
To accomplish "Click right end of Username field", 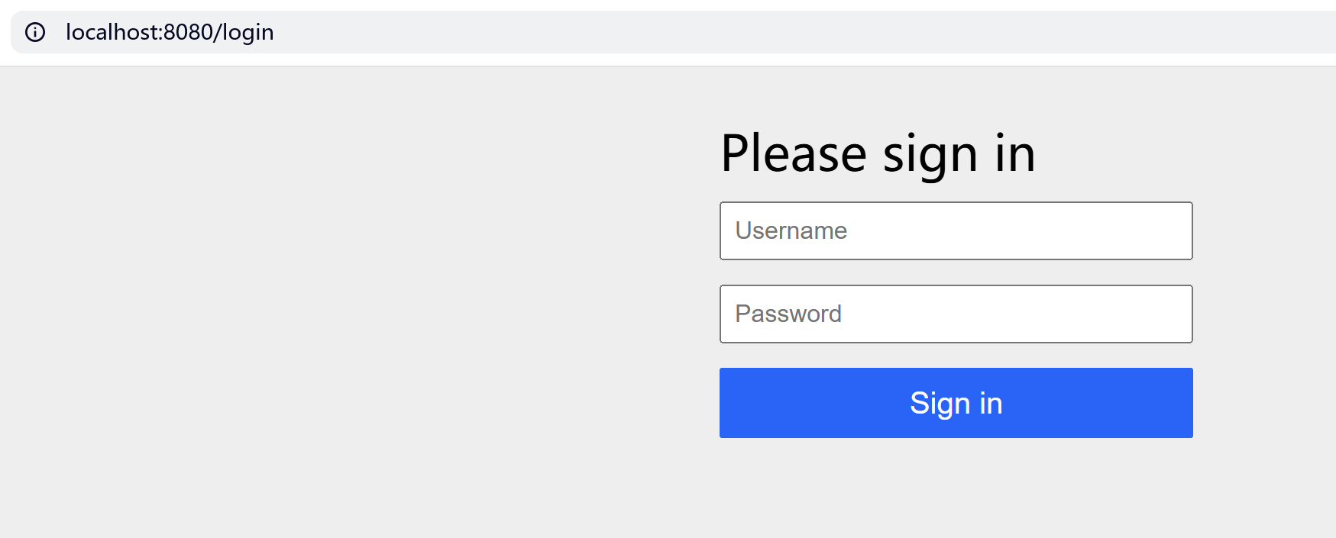I will 1169,230.
